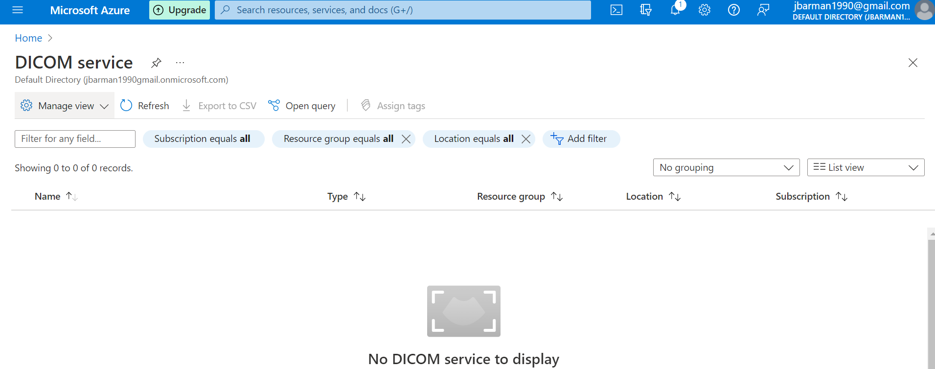This screenshot has width=935, height=369.
Task: Go to Home breadcrumb
Action: [28, 38]
